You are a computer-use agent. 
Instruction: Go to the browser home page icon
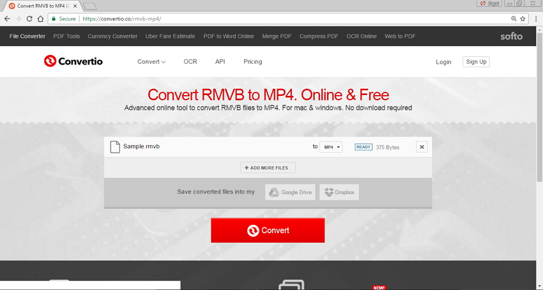click(x=40, y=19)
